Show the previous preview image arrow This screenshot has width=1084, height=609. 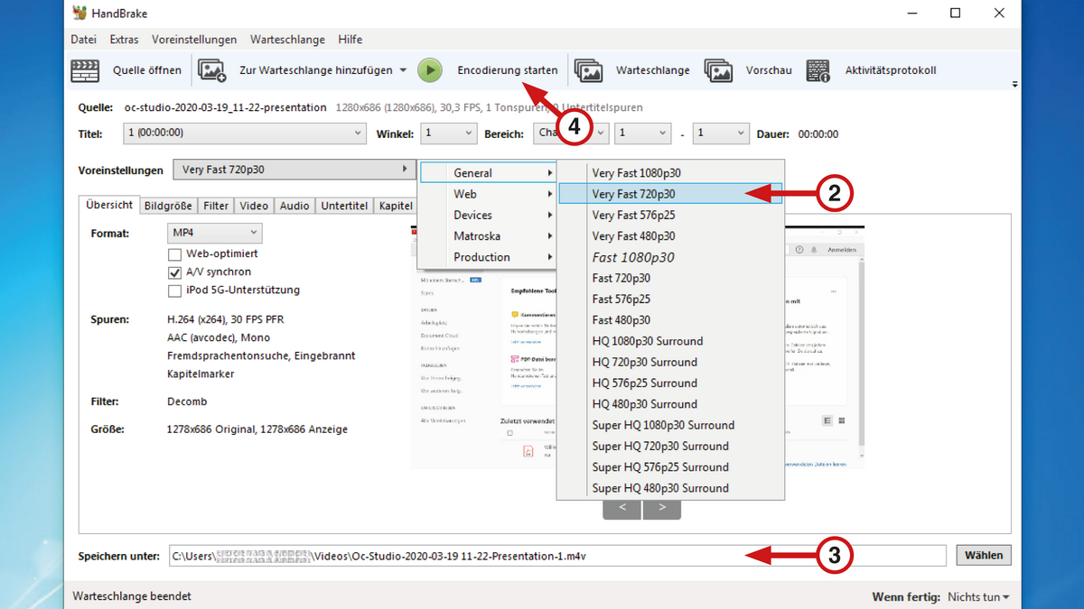click(x=622, y=508)
